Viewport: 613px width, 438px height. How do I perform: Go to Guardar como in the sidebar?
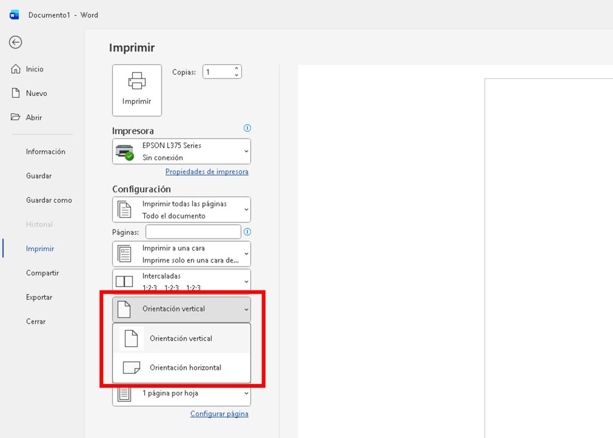[x=48, y=200]
